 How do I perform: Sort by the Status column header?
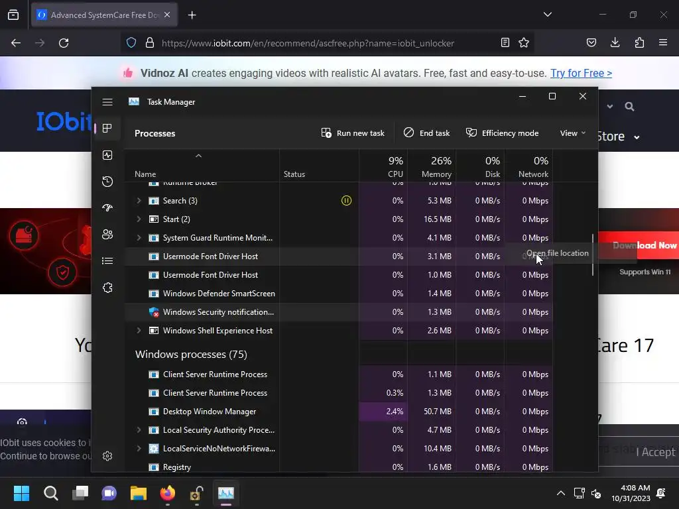point(319,166)
